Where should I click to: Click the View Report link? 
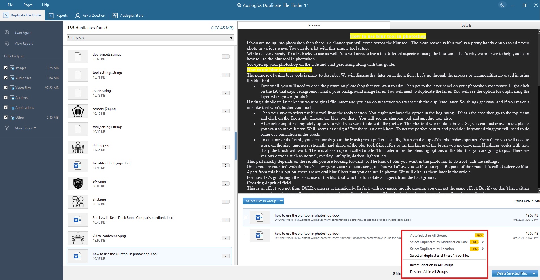click(x=24, y=44)
